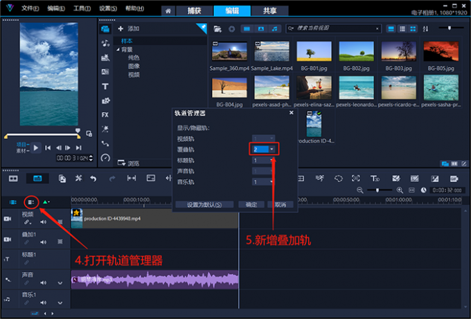Click the library search field
Image resolution: width=471 pixels, height=319 pixels.
[333, 28]
